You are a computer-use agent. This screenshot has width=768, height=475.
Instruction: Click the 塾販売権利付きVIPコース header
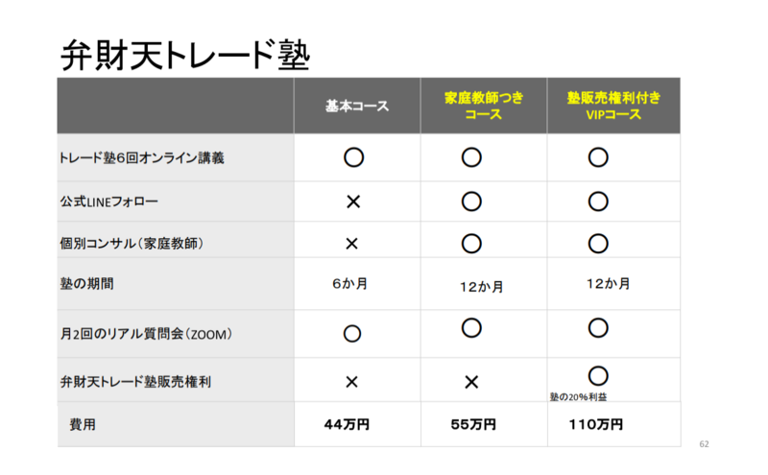point(613,106)
